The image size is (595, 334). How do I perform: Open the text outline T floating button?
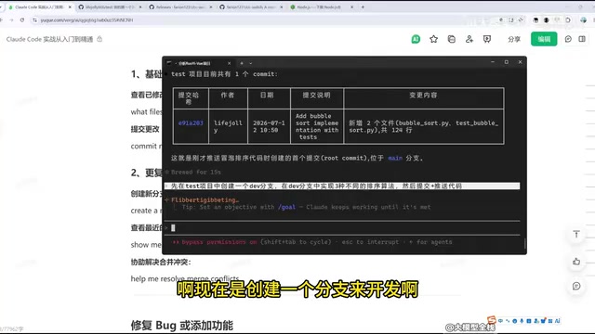coord(576,235)
